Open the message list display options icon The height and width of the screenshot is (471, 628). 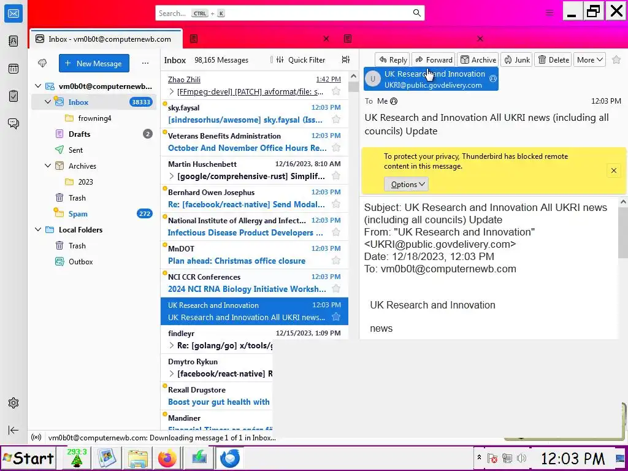345,59
